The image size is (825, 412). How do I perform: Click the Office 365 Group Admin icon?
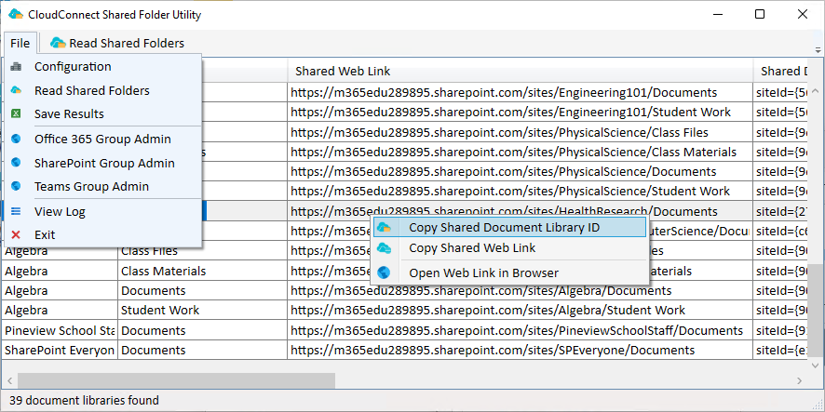click(16, 140)
